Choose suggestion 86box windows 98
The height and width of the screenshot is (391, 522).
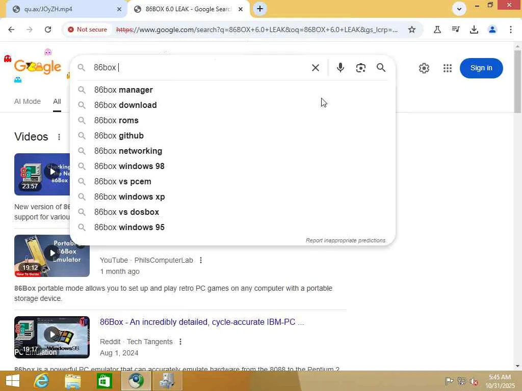coord(232,166)
